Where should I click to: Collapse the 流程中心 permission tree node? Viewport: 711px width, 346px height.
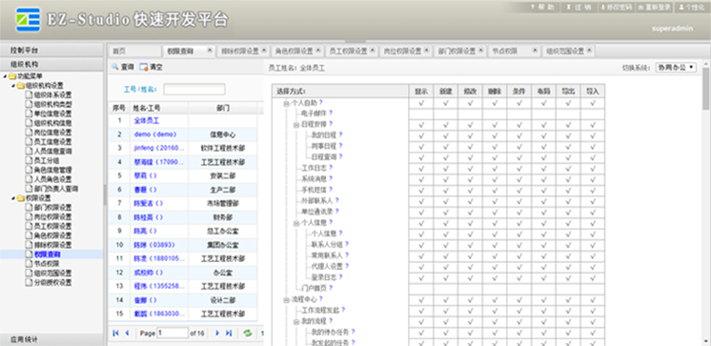286,299
